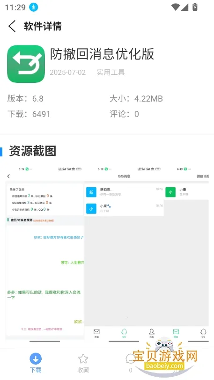Screen dimensions: 214x380
Task: Tap the release date 2025-07-02
Action: click(68, 73)
